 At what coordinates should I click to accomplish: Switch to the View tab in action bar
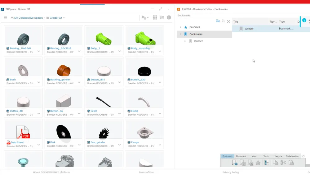point(254,156)
